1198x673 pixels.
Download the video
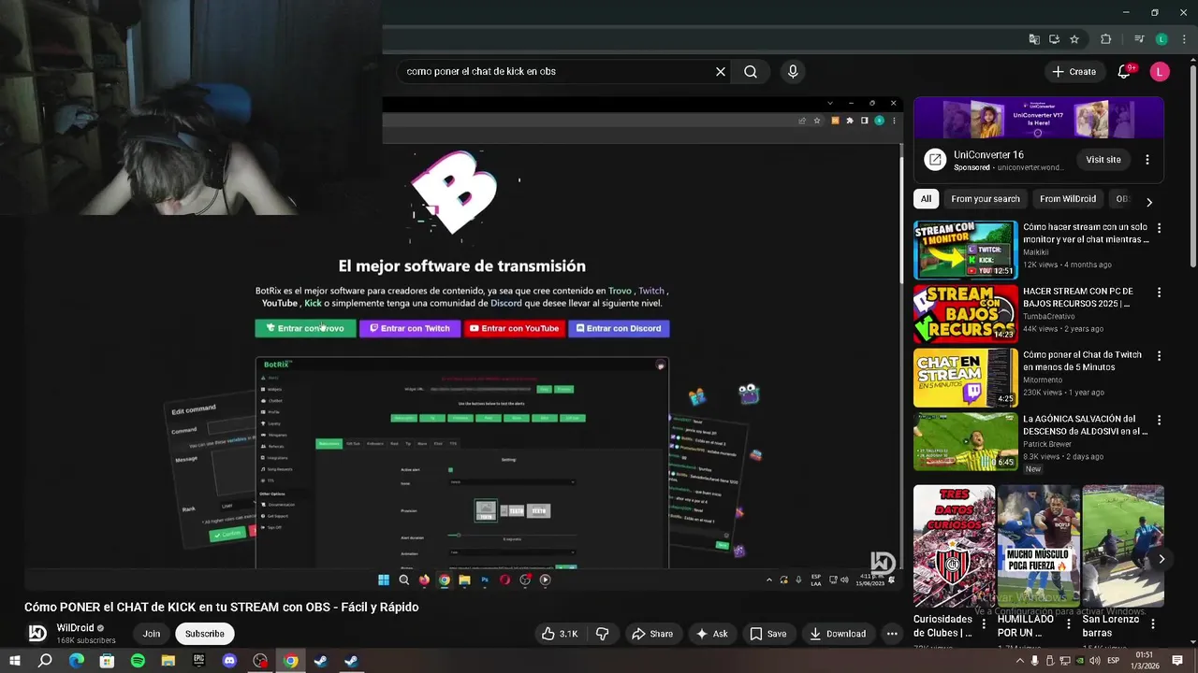(x=838, y=634)
